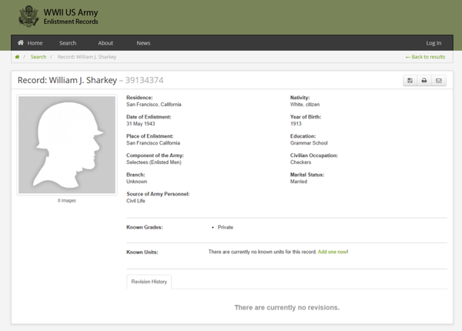Click the enlistment date 31 May 1943
The image size is (462, 331).
tap(141, 124)
